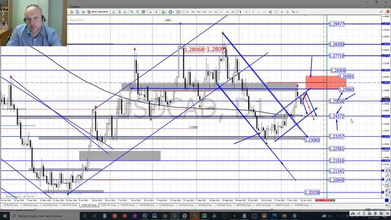
Task: Zoom out of the chart
Action: click(x=137, y=12)
